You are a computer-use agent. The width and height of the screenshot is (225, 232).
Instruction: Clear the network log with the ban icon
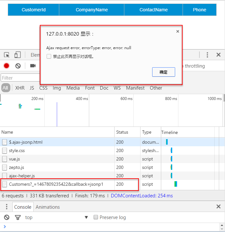click(18, 66)
